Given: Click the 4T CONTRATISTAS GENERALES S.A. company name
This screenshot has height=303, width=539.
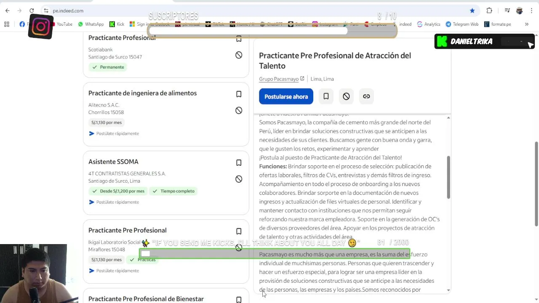Looking at the screenshot, I should click(x=127, y=173).
